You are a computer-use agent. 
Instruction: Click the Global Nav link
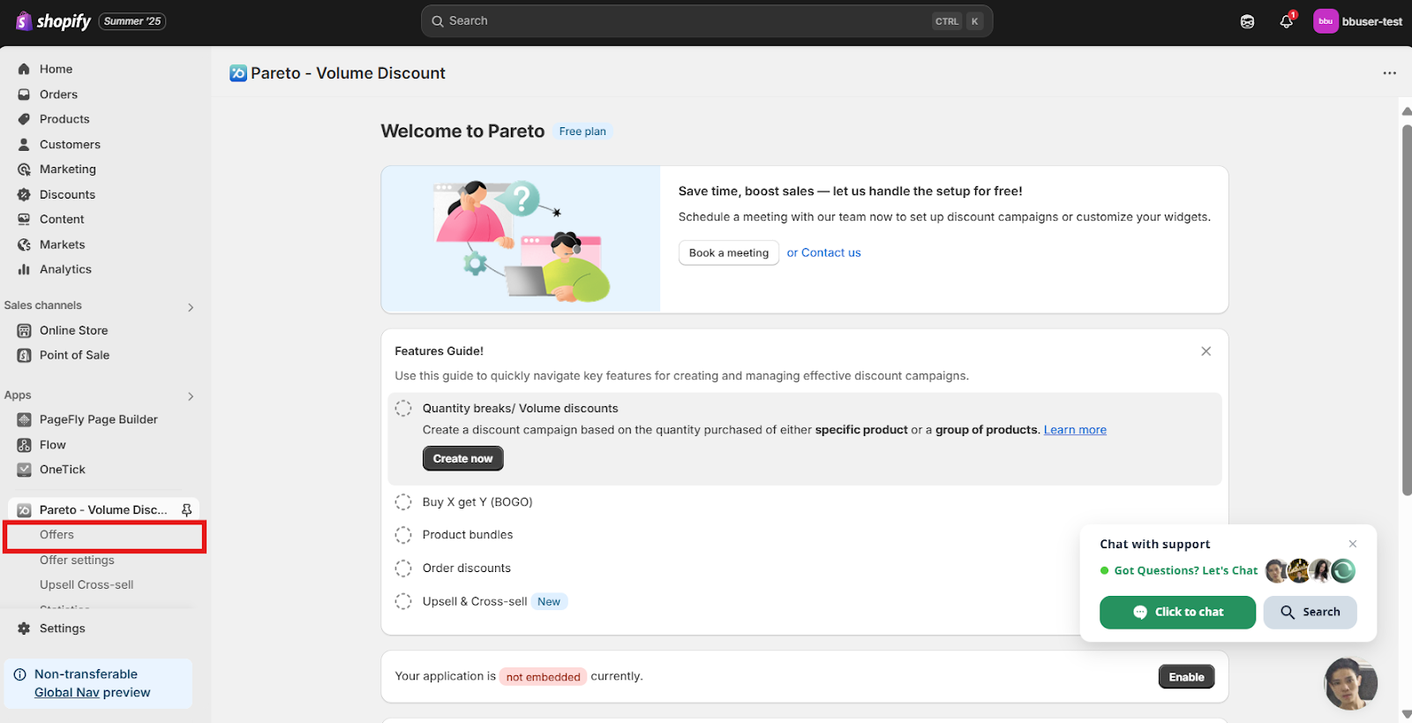point(67,693)
